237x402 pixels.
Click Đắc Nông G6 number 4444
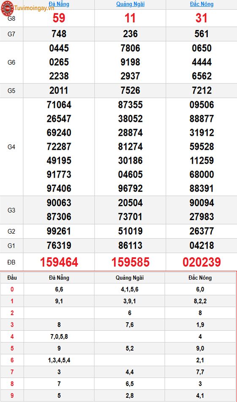[202, 62]
